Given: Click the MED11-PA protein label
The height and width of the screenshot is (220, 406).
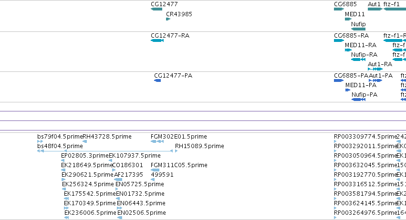Looking at the screenshot, I should click(361, 85).
